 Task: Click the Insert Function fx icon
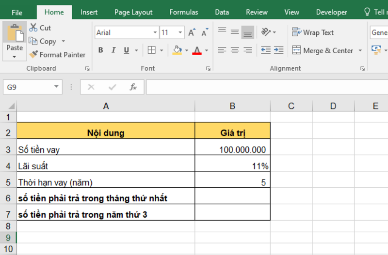point(133,87)
